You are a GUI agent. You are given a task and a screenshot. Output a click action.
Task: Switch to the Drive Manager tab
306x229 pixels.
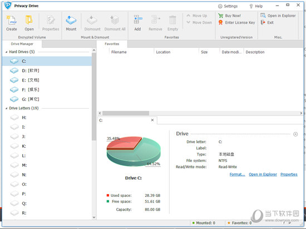coord(22,44)
